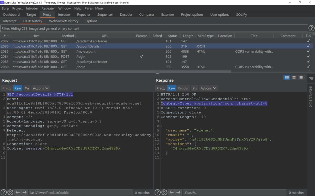The height and width of the screenshot is (196, 315).
Task: Sort history by Status column header
Action: click(x=173, y=36)
